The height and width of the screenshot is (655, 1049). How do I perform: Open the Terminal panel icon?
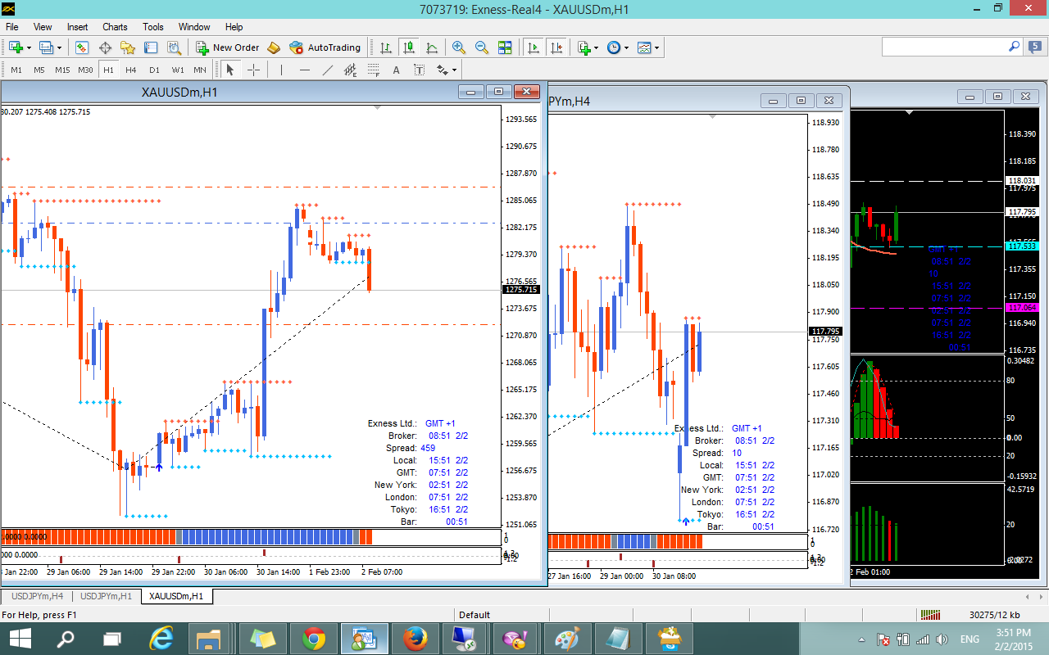[x=151, y=47]
